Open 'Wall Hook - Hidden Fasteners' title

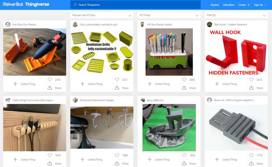(230, 25)
